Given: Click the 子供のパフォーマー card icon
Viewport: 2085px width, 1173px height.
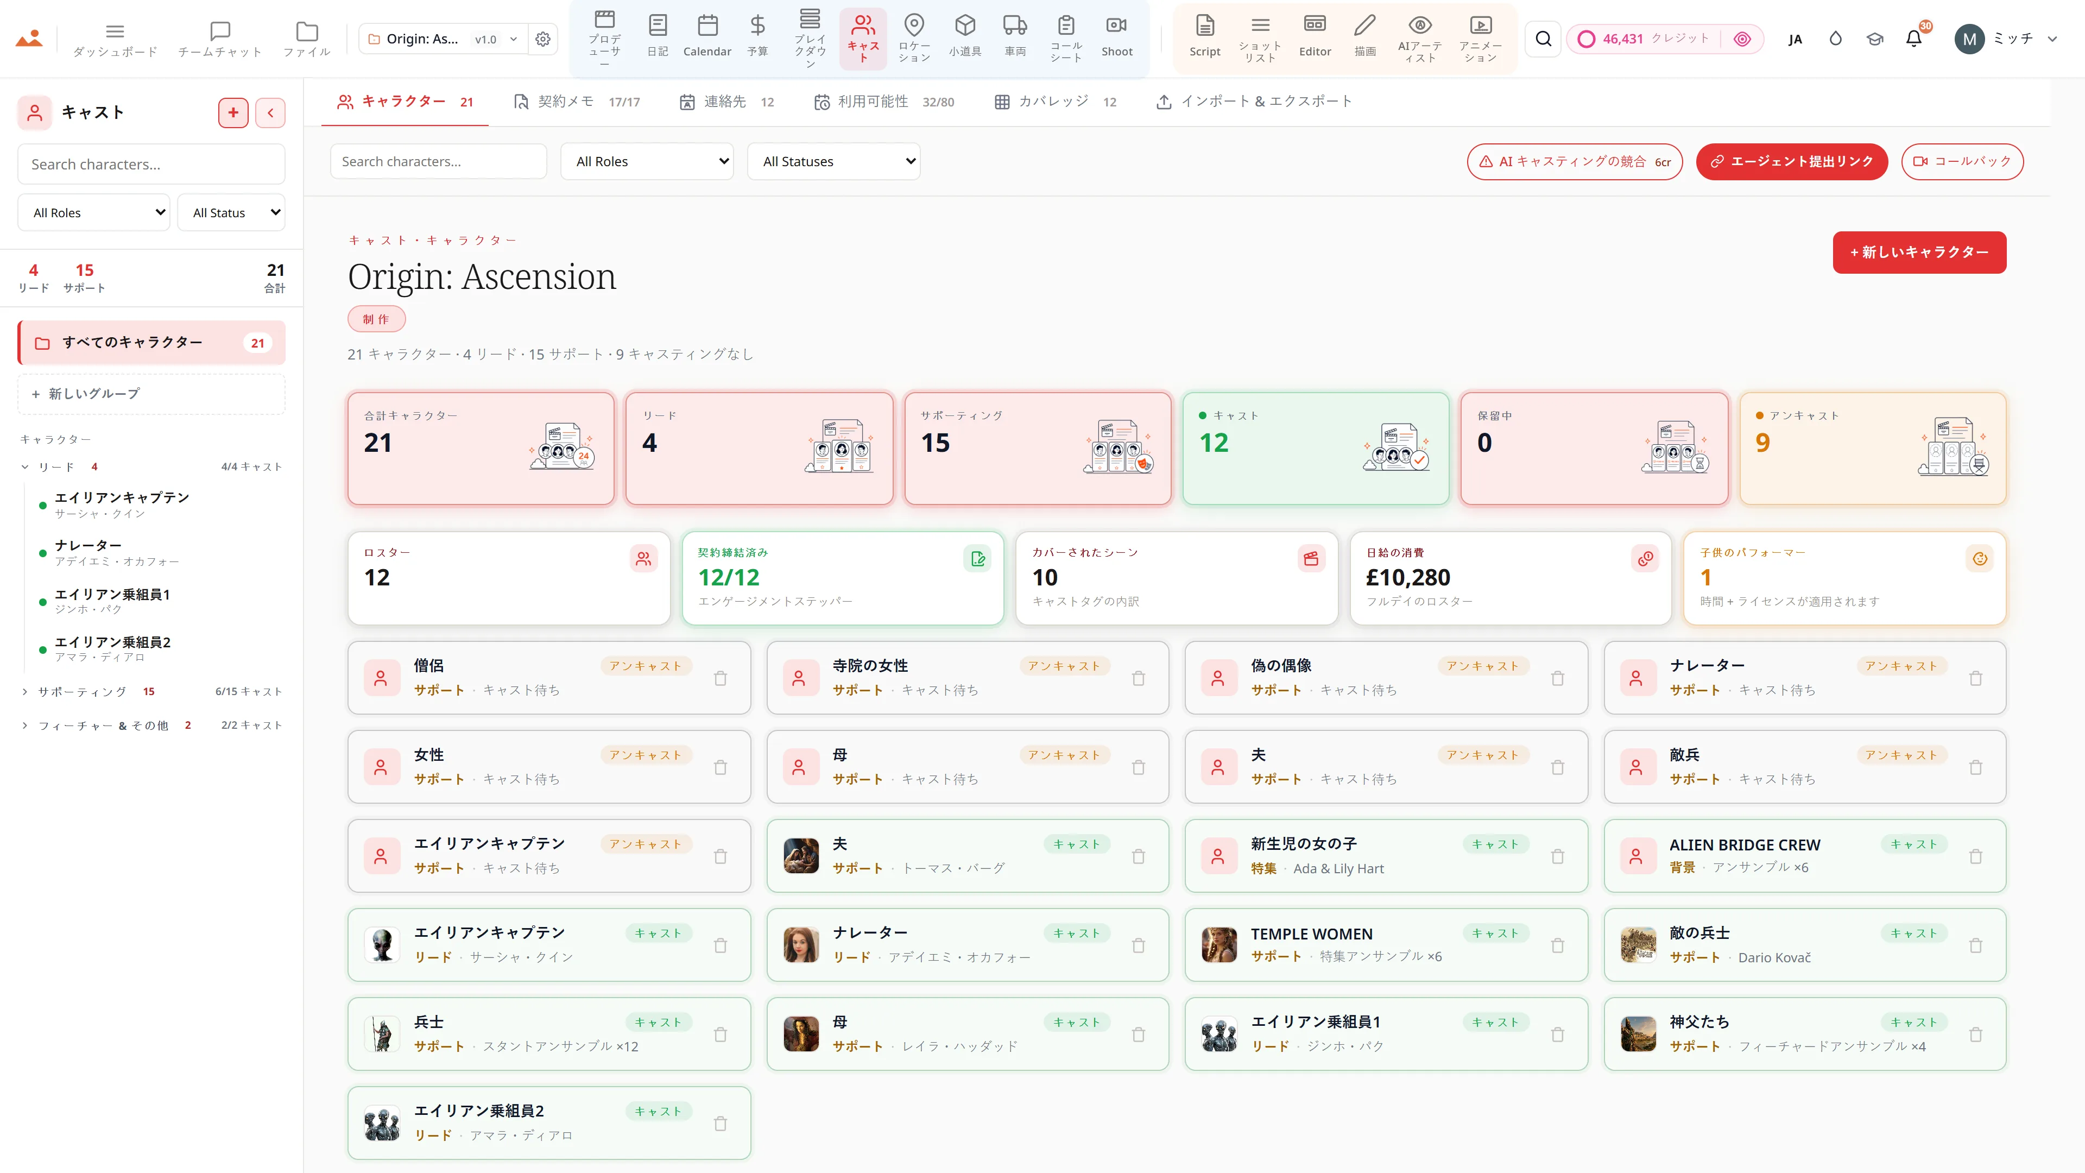Looking at the screenshot, I should coord(1980,559).
